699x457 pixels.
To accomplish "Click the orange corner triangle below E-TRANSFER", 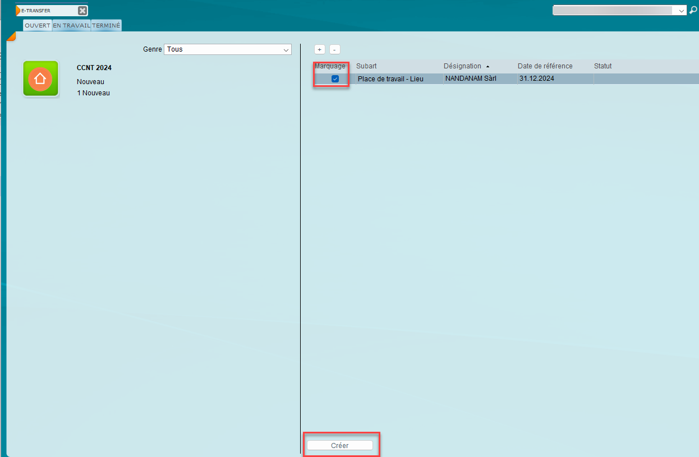I will click(11, 36).
